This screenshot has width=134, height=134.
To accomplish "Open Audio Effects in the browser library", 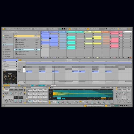I will (8, 51).
